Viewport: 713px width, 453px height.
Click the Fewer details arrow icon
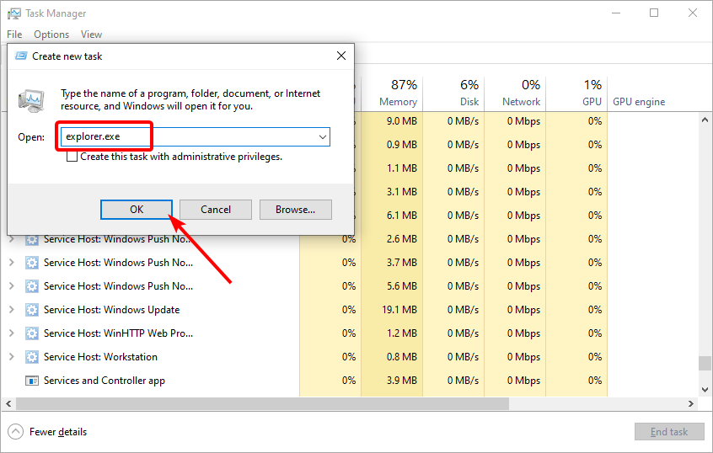(15, 432)
